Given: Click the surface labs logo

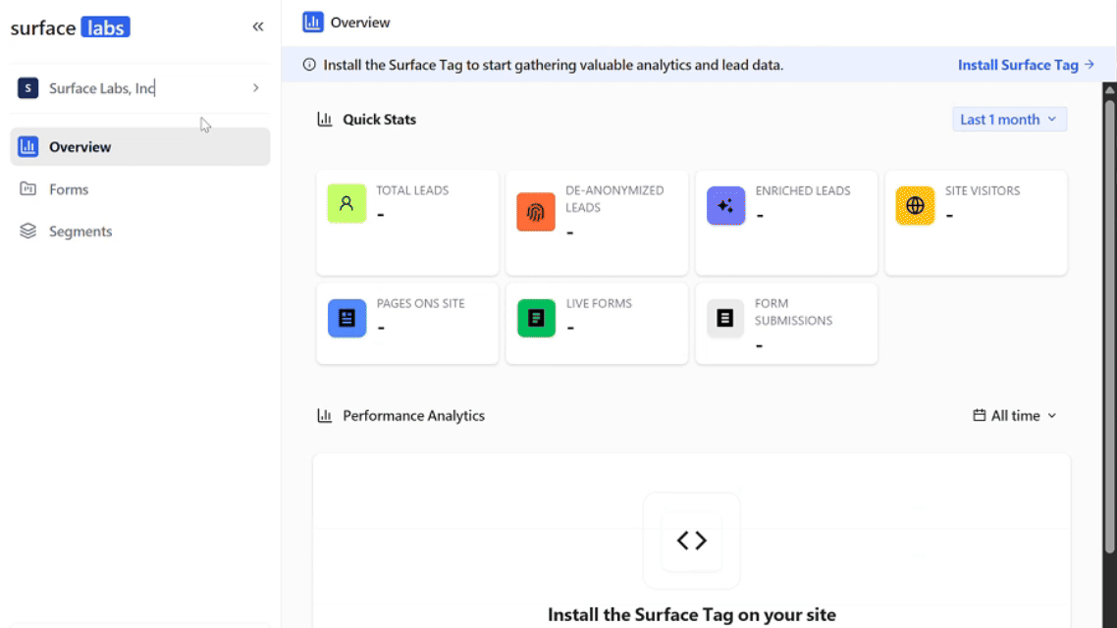Looking at the screenshot, I should [71, 27].
